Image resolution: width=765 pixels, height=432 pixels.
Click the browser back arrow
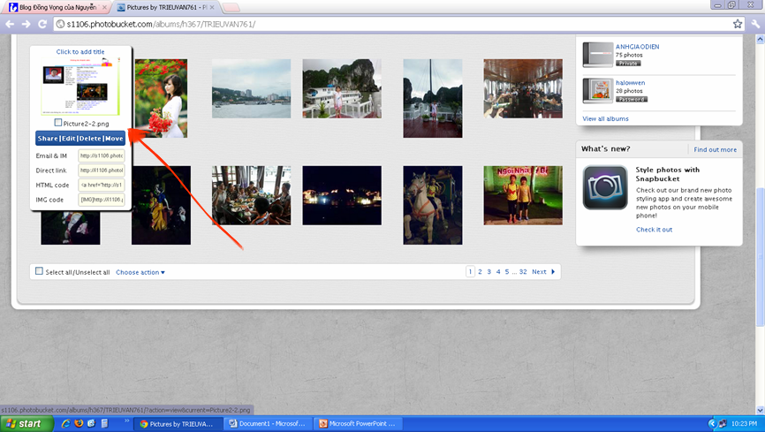point(10,24)
